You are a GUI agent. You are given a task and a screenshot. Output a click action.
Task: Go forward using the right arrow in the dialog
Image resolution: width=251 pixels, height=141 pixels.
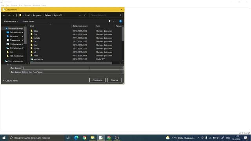(9, 15)
